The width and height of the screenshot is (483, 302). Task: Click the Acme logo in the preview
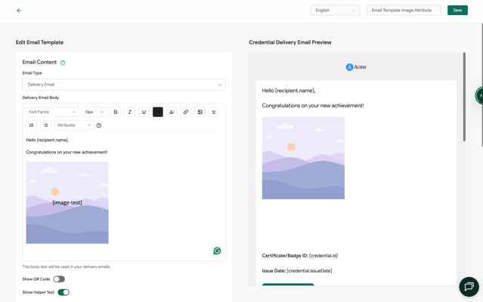[356, 67]
